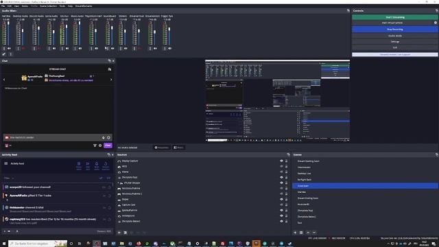The width and height of the screenshot is (439, 247).
Task: Open the emote picker in chat input
Action: click(108, 137)
